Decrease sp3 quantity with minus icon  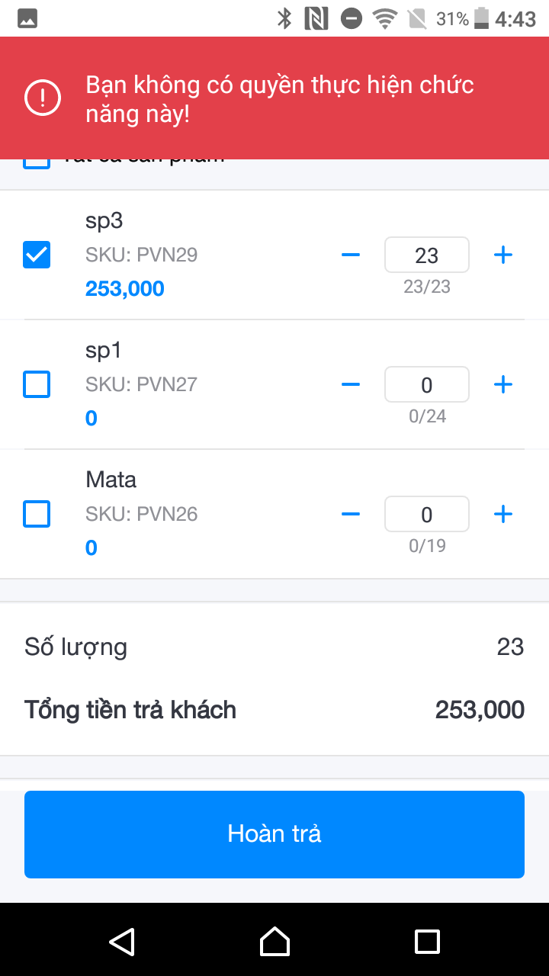pos(351,255)
